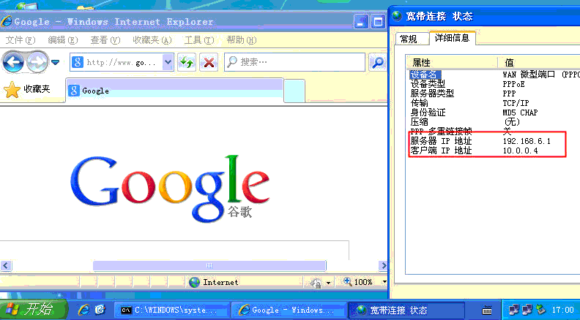The height and width of the screenshot is (320, 580).
Task: Open the 收藏夹 favorites star button
Action: click(26, 89)
